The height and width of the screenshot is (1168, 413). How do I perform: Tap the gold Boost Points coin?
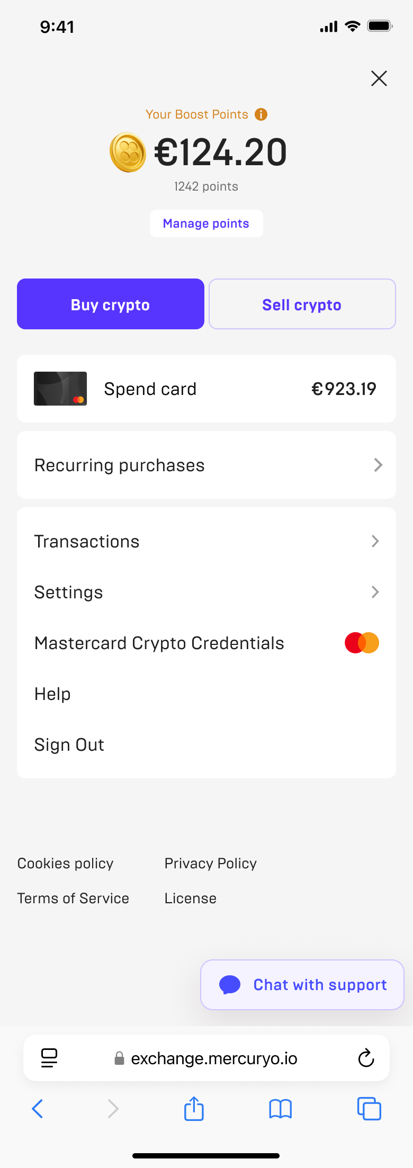coord(128,152)
